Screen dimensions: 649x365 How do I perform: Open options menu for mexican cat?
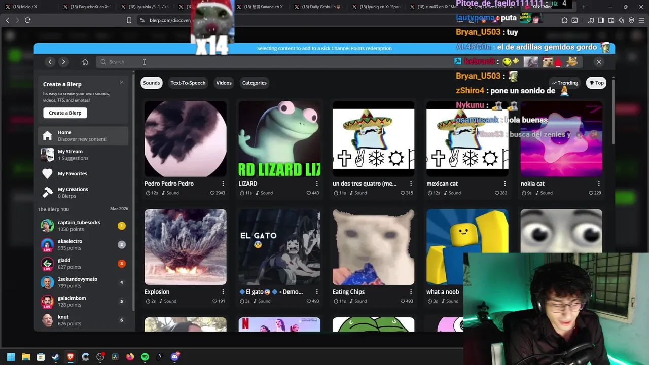click(505, 184)
